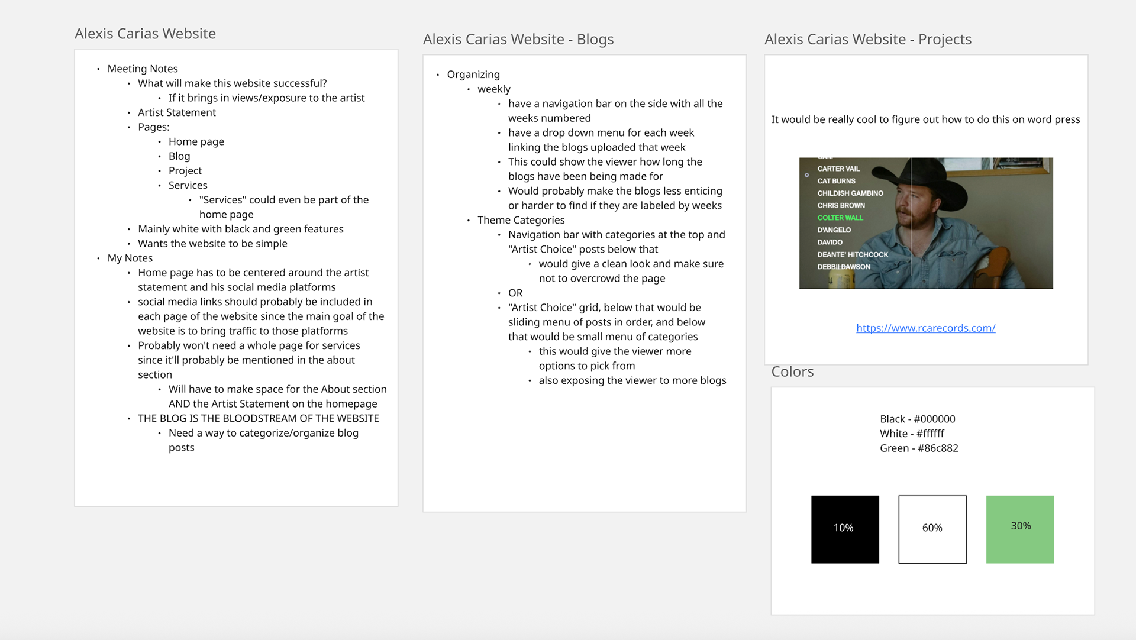The image size is (1136, 640).
Task: Select the white 60% color swatch
Action: (932, 529)
